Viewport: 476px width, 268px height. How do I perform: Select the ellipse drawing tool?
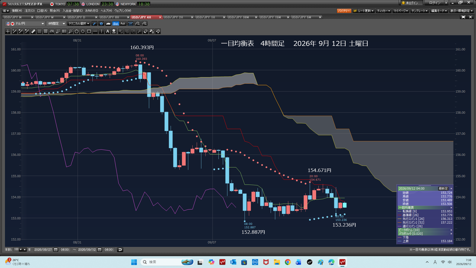83,31
